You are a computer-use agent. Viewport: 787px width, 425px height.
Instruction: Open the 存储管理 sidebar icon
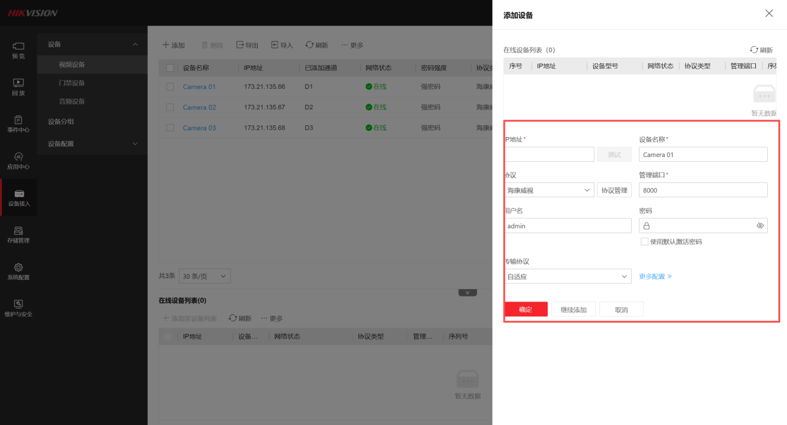tap(18, 231)
